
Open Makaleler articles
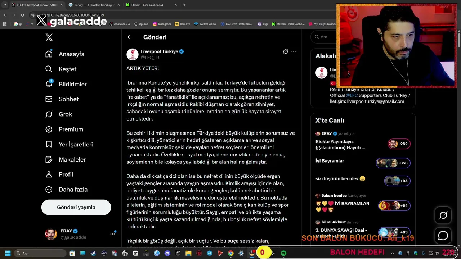[66, 160]
